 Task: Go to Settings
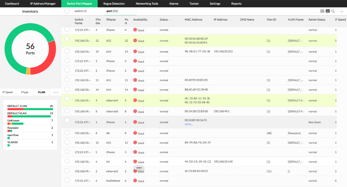coord(215,4)
